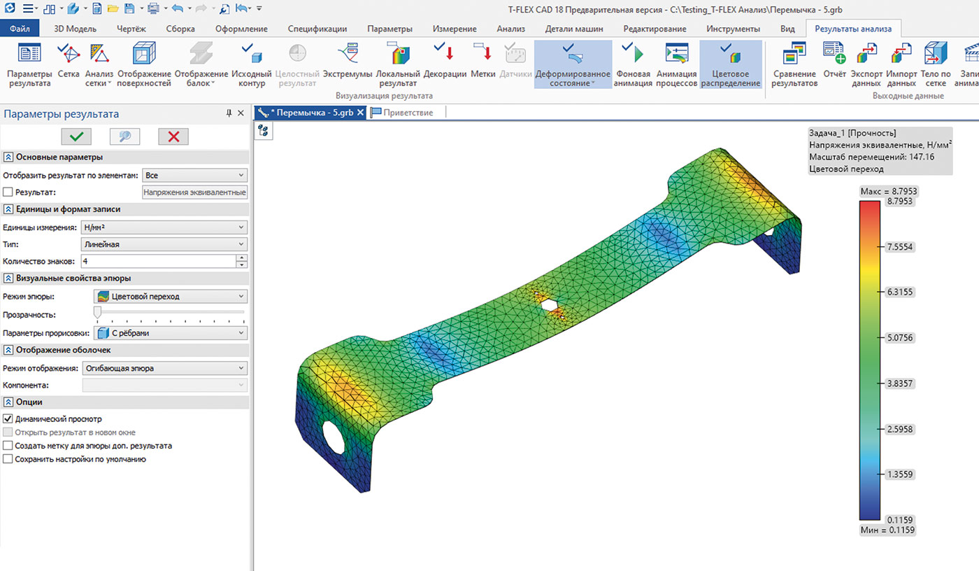
Task: Click the Макс = 8.7953 legend label
Action: click(888, 191)
